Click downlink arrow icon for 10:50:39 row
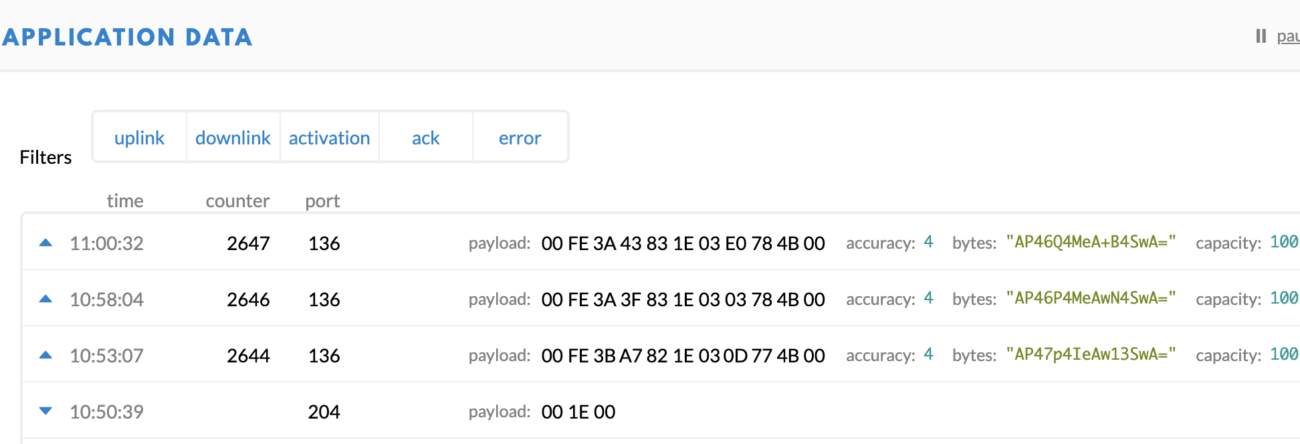Viewport: 1300px width, 444px height. tap(45, 411)
